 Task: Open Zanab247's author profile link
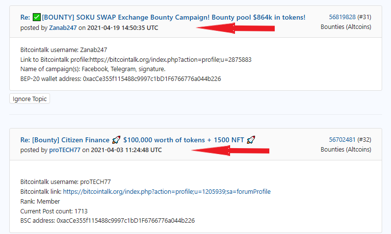[x=63, y=27]
